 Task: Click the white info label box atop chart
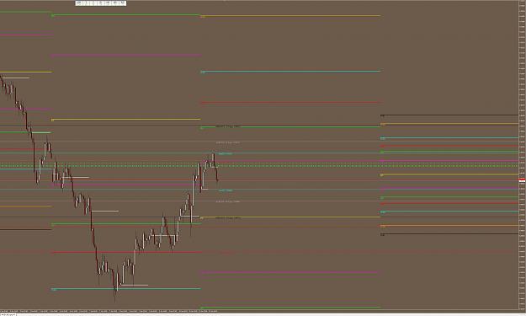[x=101, y=3]
